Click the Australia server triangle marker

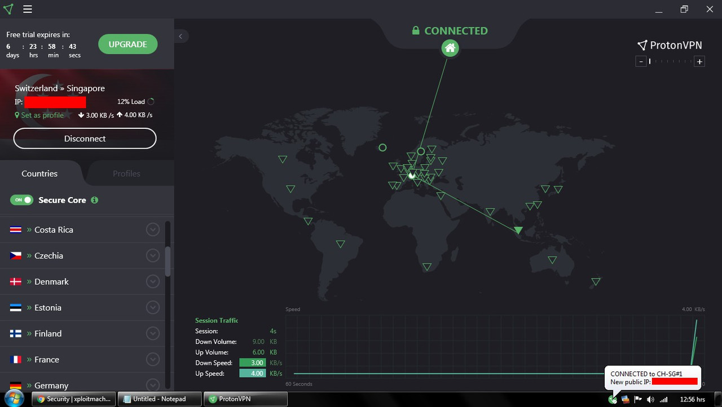point(552,260)
